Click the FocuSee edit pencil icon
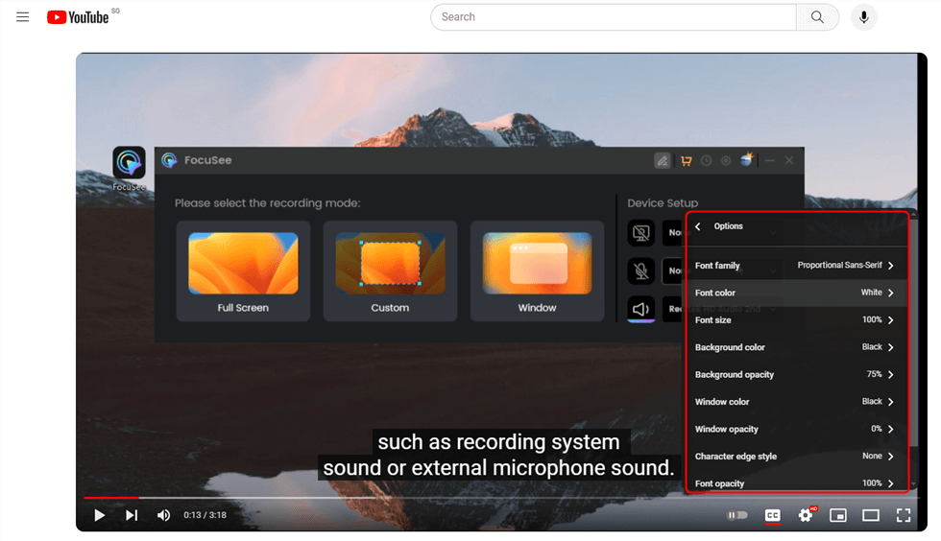The width and height of the screenshot is (941, 541). [x=662, y=161]
